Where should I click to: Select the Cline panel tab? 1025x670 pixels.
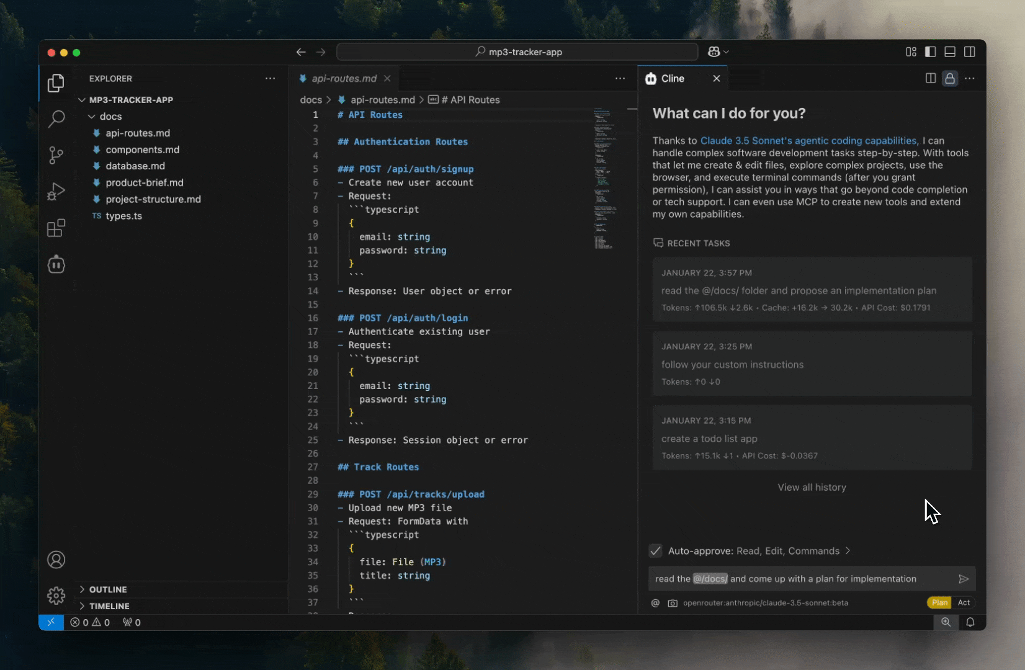click(673, 78)
